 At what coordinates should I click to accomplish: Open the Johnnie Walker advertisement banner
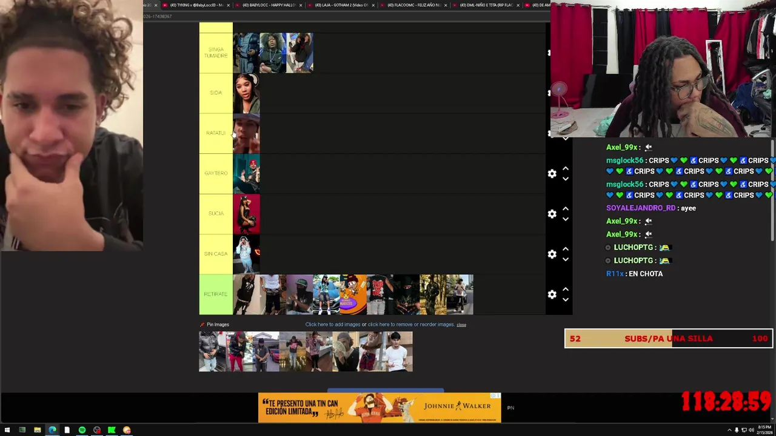(x=380, y=408)
